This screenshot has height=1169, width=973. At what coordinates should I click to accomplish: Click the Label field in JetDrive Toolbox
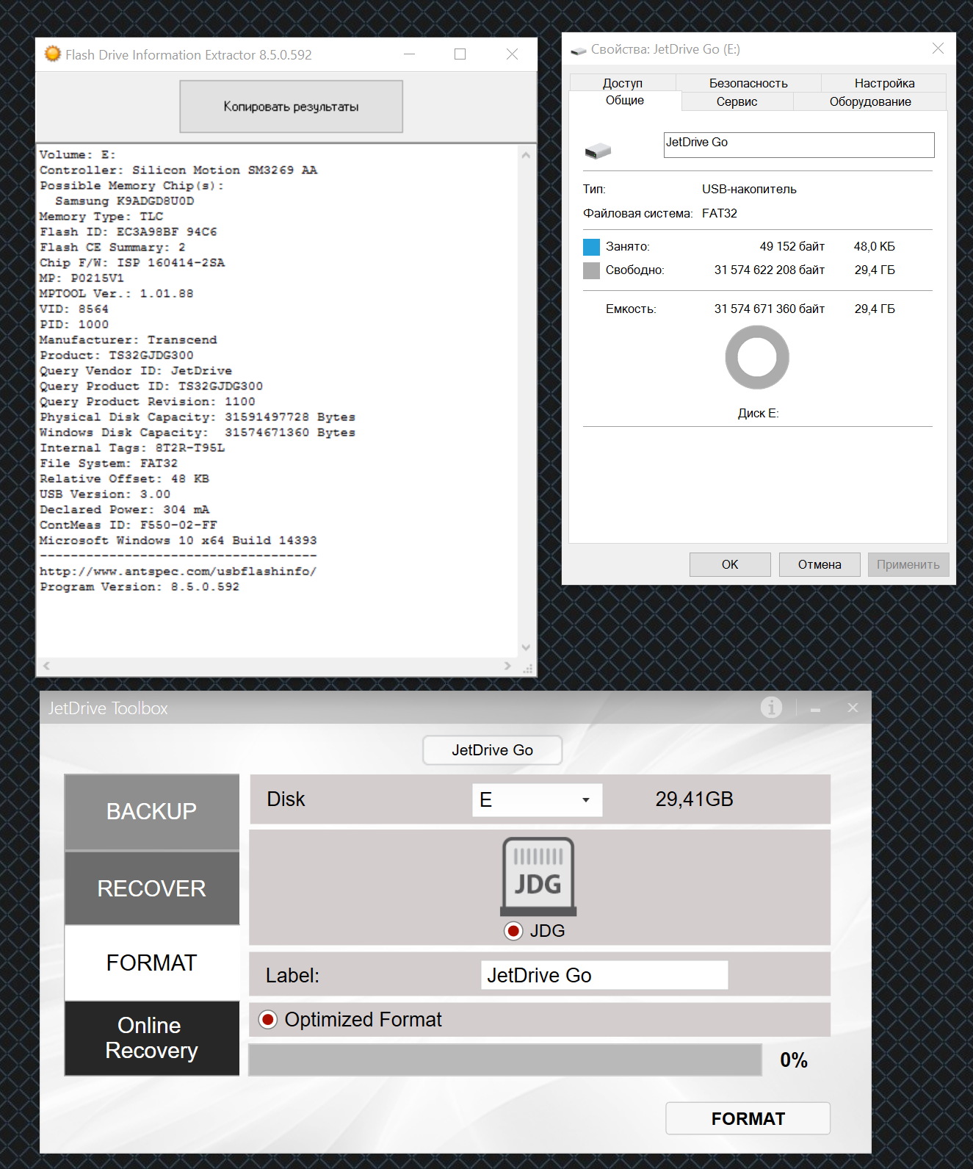[x=604, y=975]
